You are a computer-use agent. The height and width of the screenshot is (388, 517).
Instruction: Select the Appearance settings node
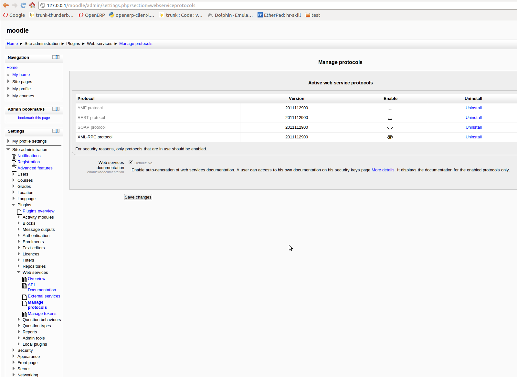point(28,357)
